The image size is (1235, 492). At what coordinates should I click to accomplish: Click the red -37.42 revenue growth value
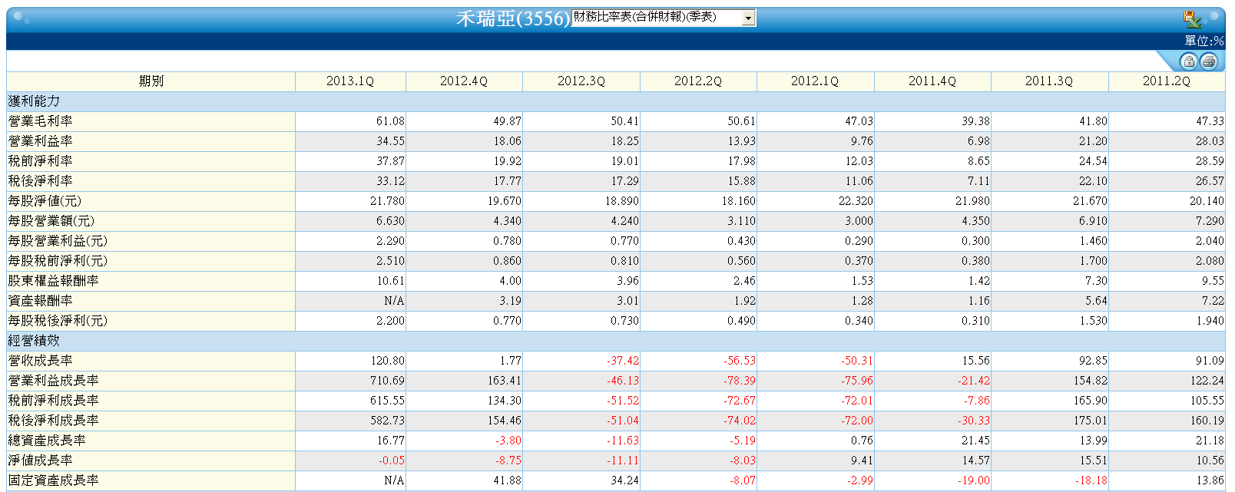[x=623, y=361]
